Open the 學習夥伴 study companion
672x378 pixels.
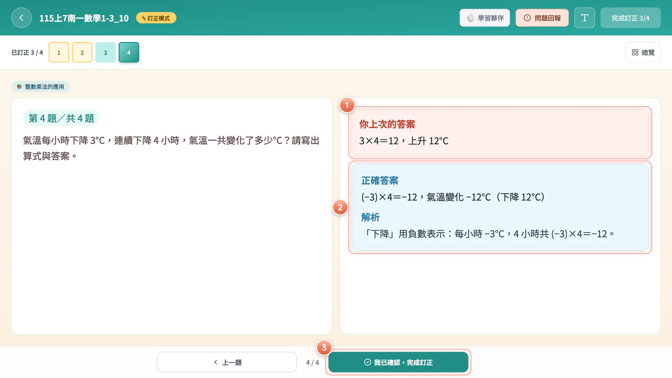[485, 18]
